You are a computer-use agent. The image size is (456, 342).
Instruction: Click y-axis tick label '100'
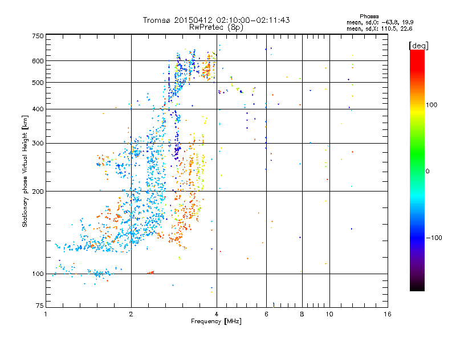point(38,274)
